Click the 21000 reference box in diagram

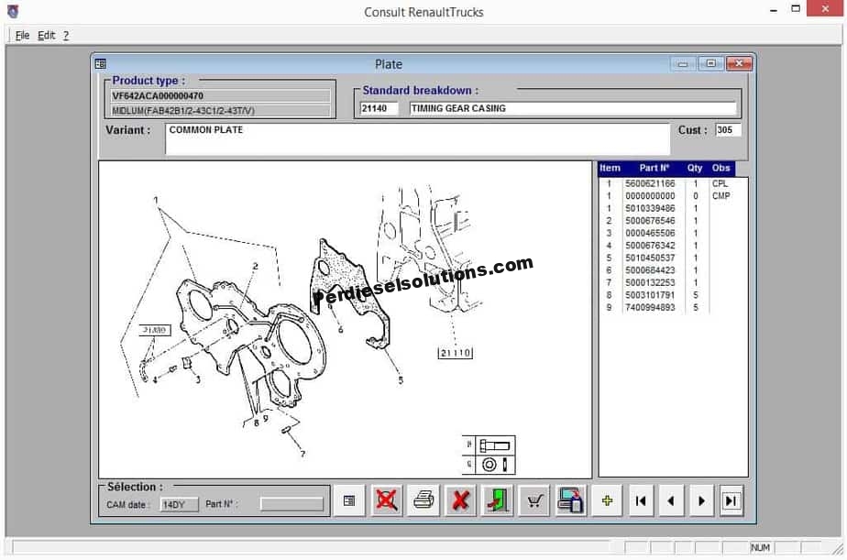(155, 330)
